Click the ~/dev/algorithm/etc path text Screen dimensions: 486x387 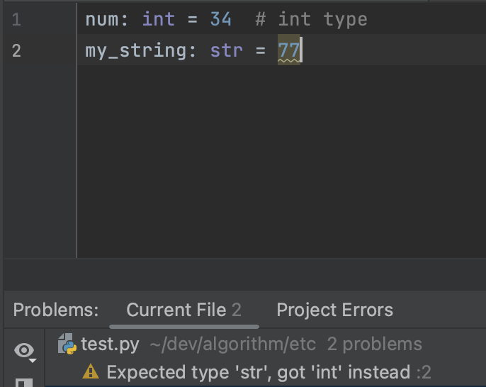click(233, 344)
